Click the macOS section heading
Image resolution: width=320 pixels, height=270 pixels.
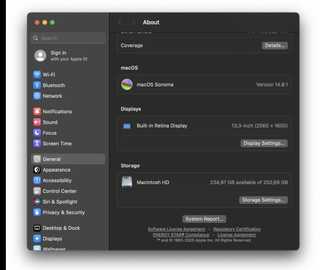coord(129,68)
